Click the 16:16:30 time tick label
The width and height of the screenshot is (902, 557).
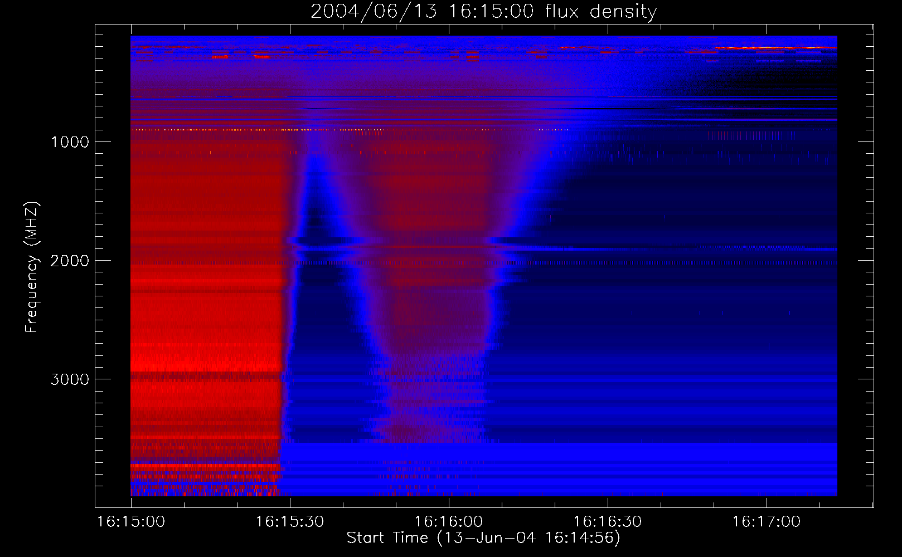coord(608,522)
